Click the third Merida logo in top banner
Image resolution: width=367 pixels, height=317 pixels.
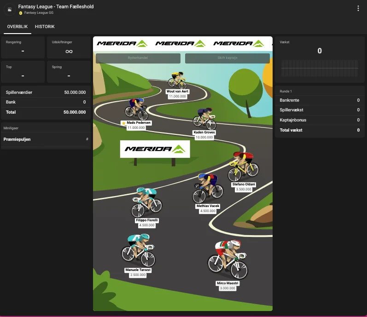[239, 44]
